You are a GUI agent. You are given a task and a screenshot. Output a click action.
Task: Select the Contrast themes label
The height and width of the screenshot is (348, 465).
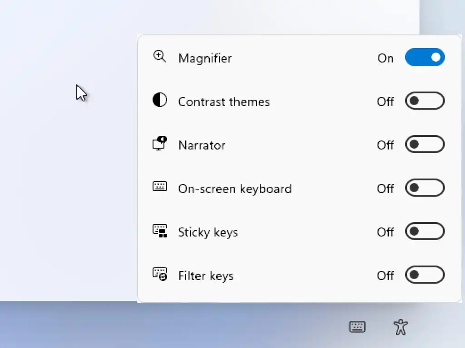point(224,102)
